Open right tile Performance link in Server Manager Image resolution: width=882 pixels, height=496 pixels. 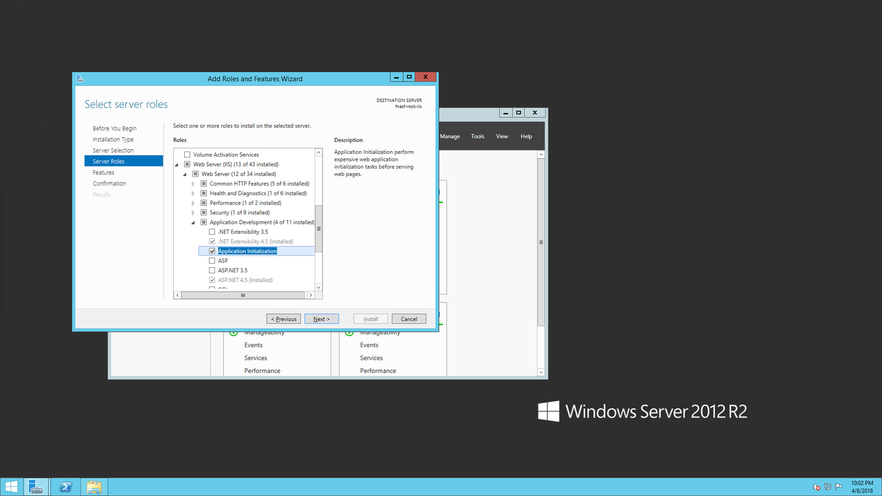click(378, 371)
